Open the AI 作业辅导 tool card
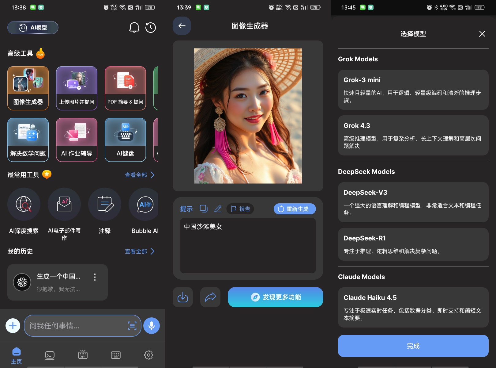The image size is (496, 368). pos(77,140)
